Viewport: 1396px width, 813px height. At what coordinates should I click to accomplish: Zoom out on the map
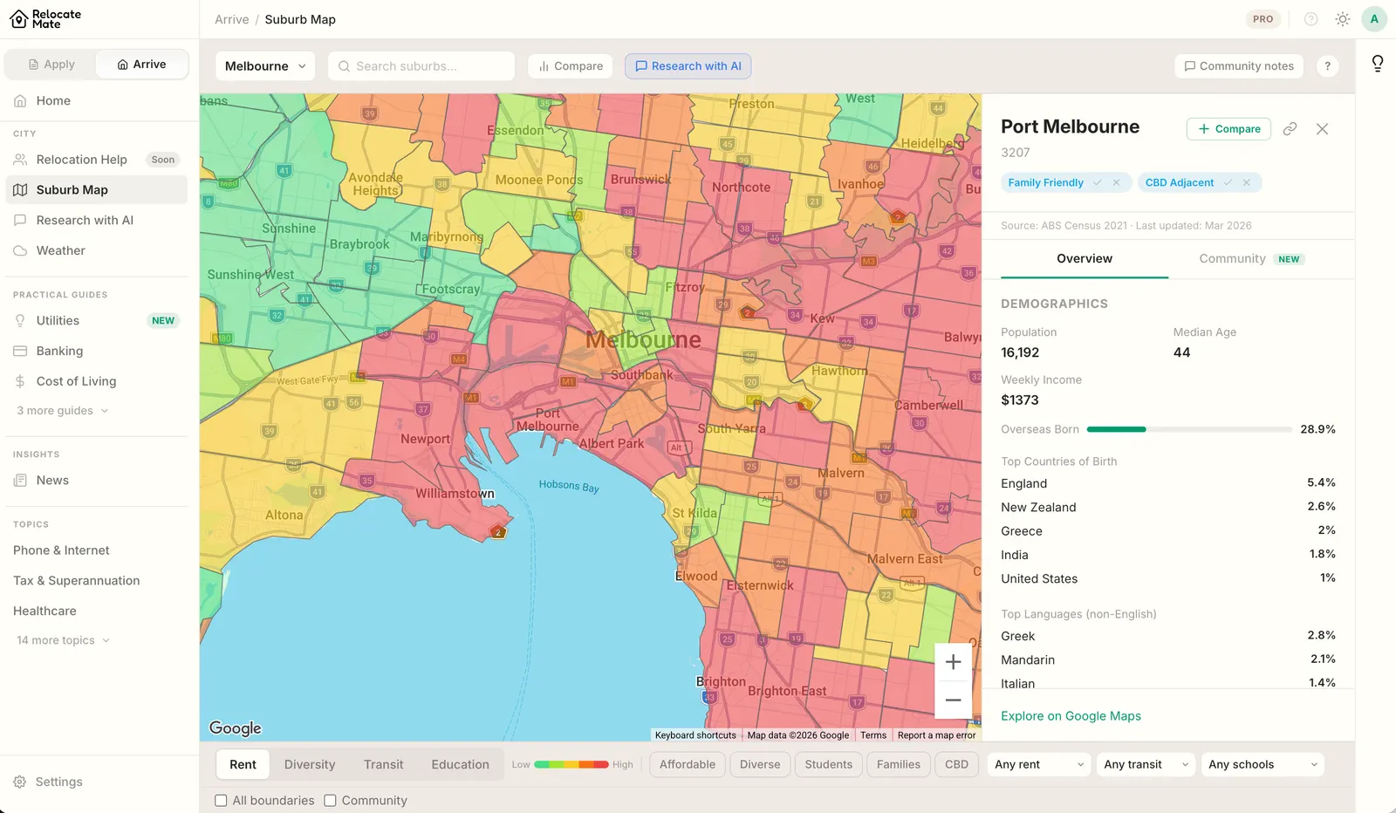953,700
